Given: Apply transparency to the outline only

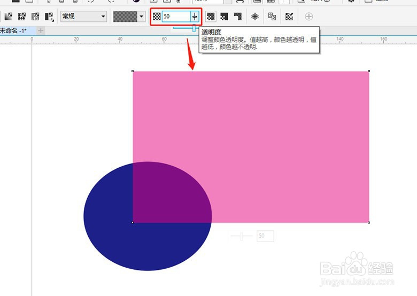Looking at the screenshot, I should 238,17.
